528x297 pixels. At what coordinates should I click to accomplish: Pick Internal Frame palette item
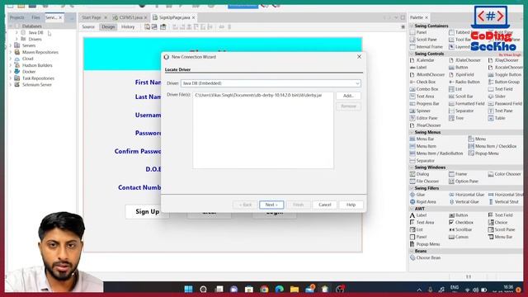(x=426, y=47)
